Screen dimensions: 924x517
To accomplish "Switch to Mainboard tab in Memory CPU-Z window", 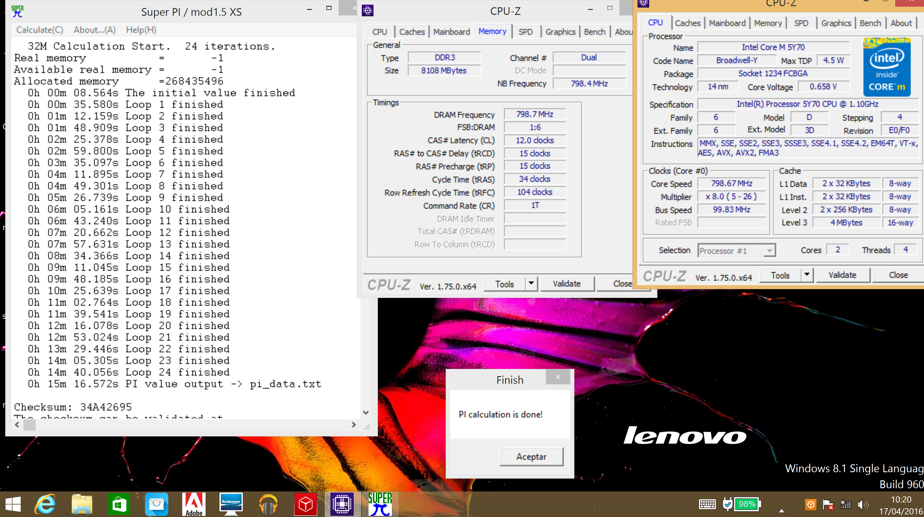I will pos(451,32).
